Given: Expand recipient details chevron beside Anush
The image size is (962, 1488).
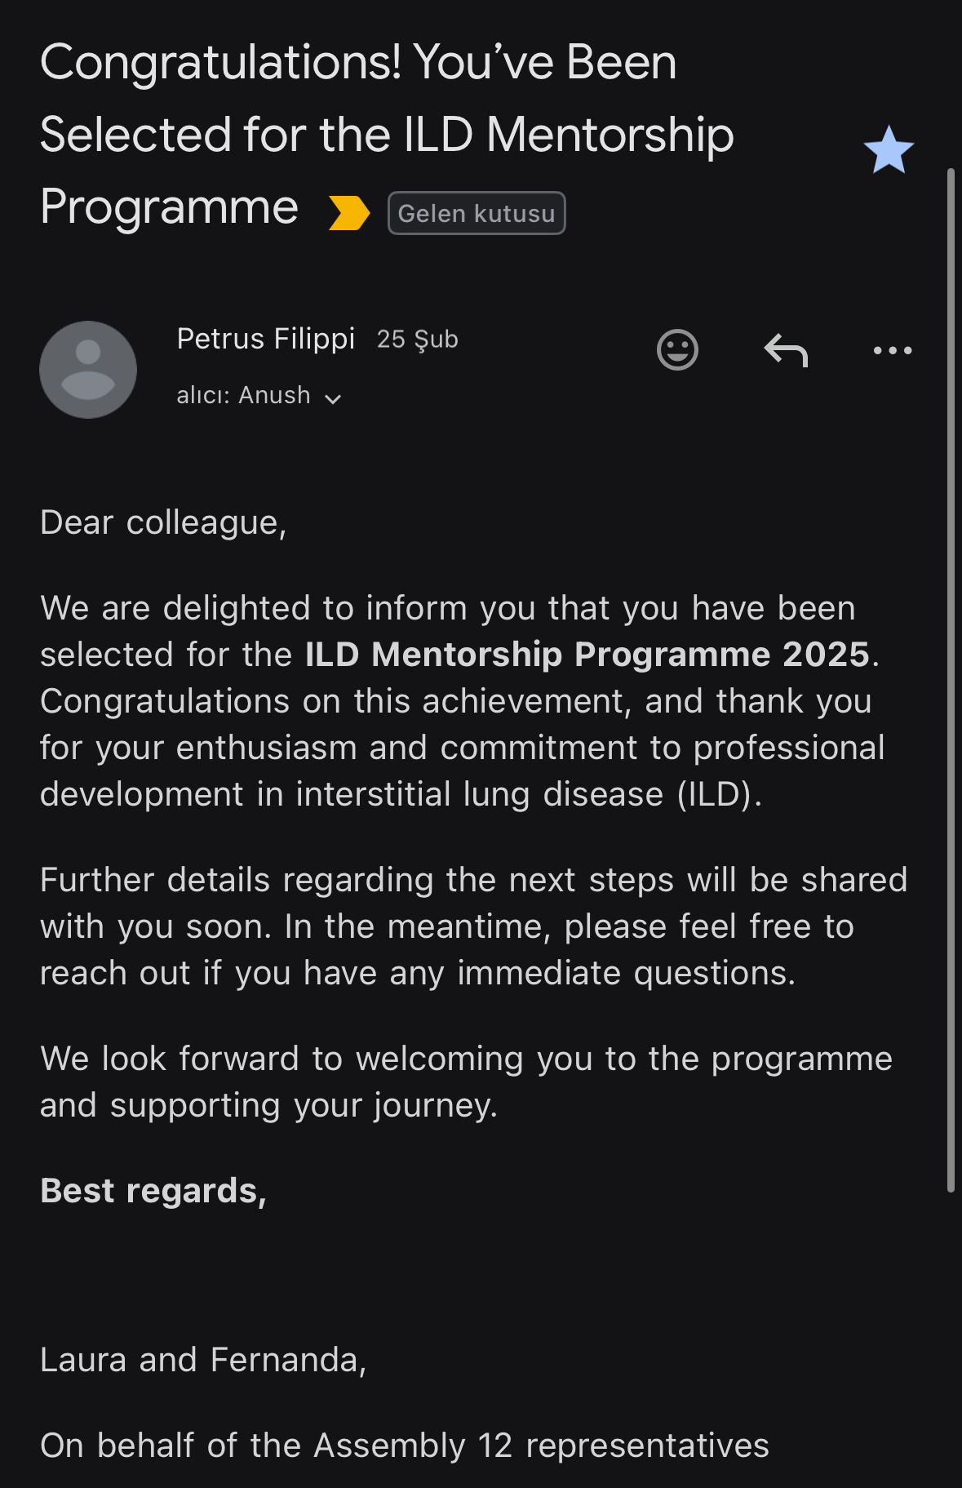Looking at the screenshot, I should [x=333, y=398].
